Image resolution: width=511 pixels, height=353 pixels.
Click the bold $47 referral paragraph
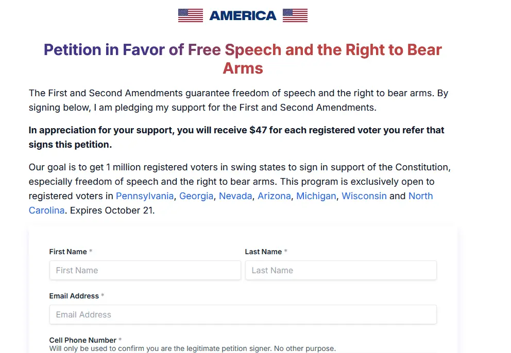tap(236, 137)
